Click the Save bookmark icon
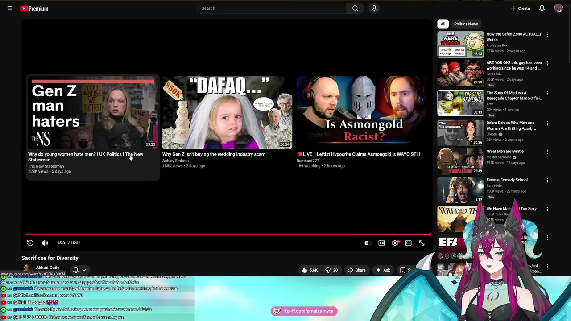571x321 pixels. (403, 270)
